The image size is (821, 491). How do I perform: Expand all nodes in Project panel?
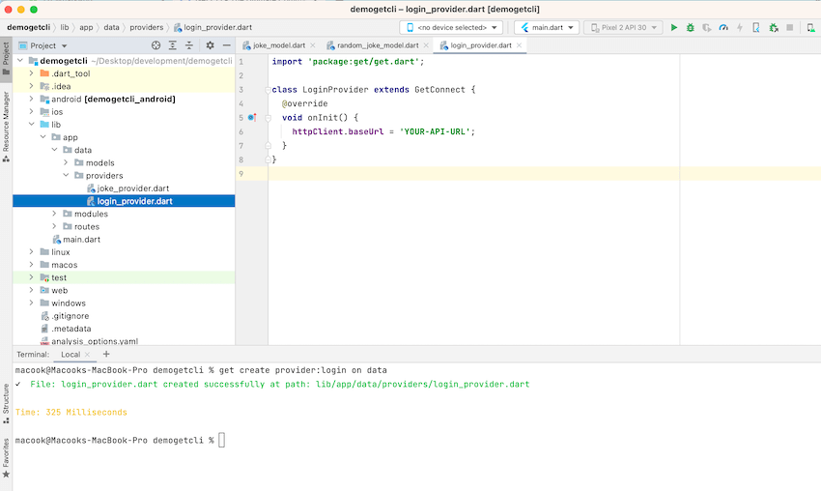(x=173, y=45)
